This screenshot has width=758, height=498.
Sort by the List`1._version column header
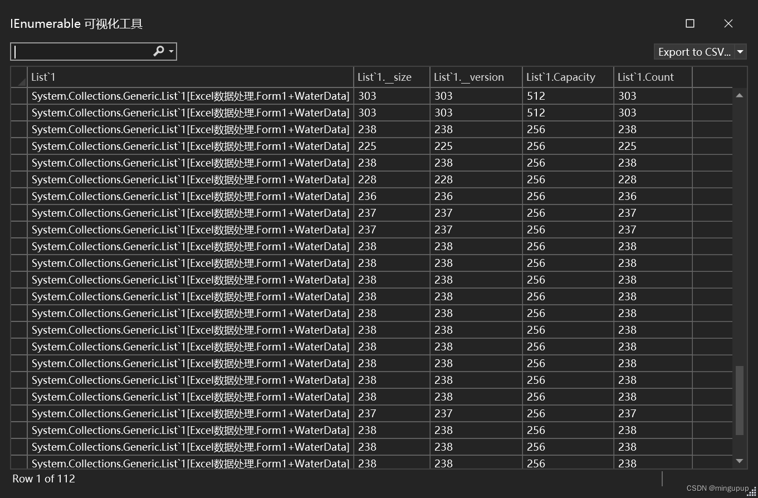click(476, 77)
